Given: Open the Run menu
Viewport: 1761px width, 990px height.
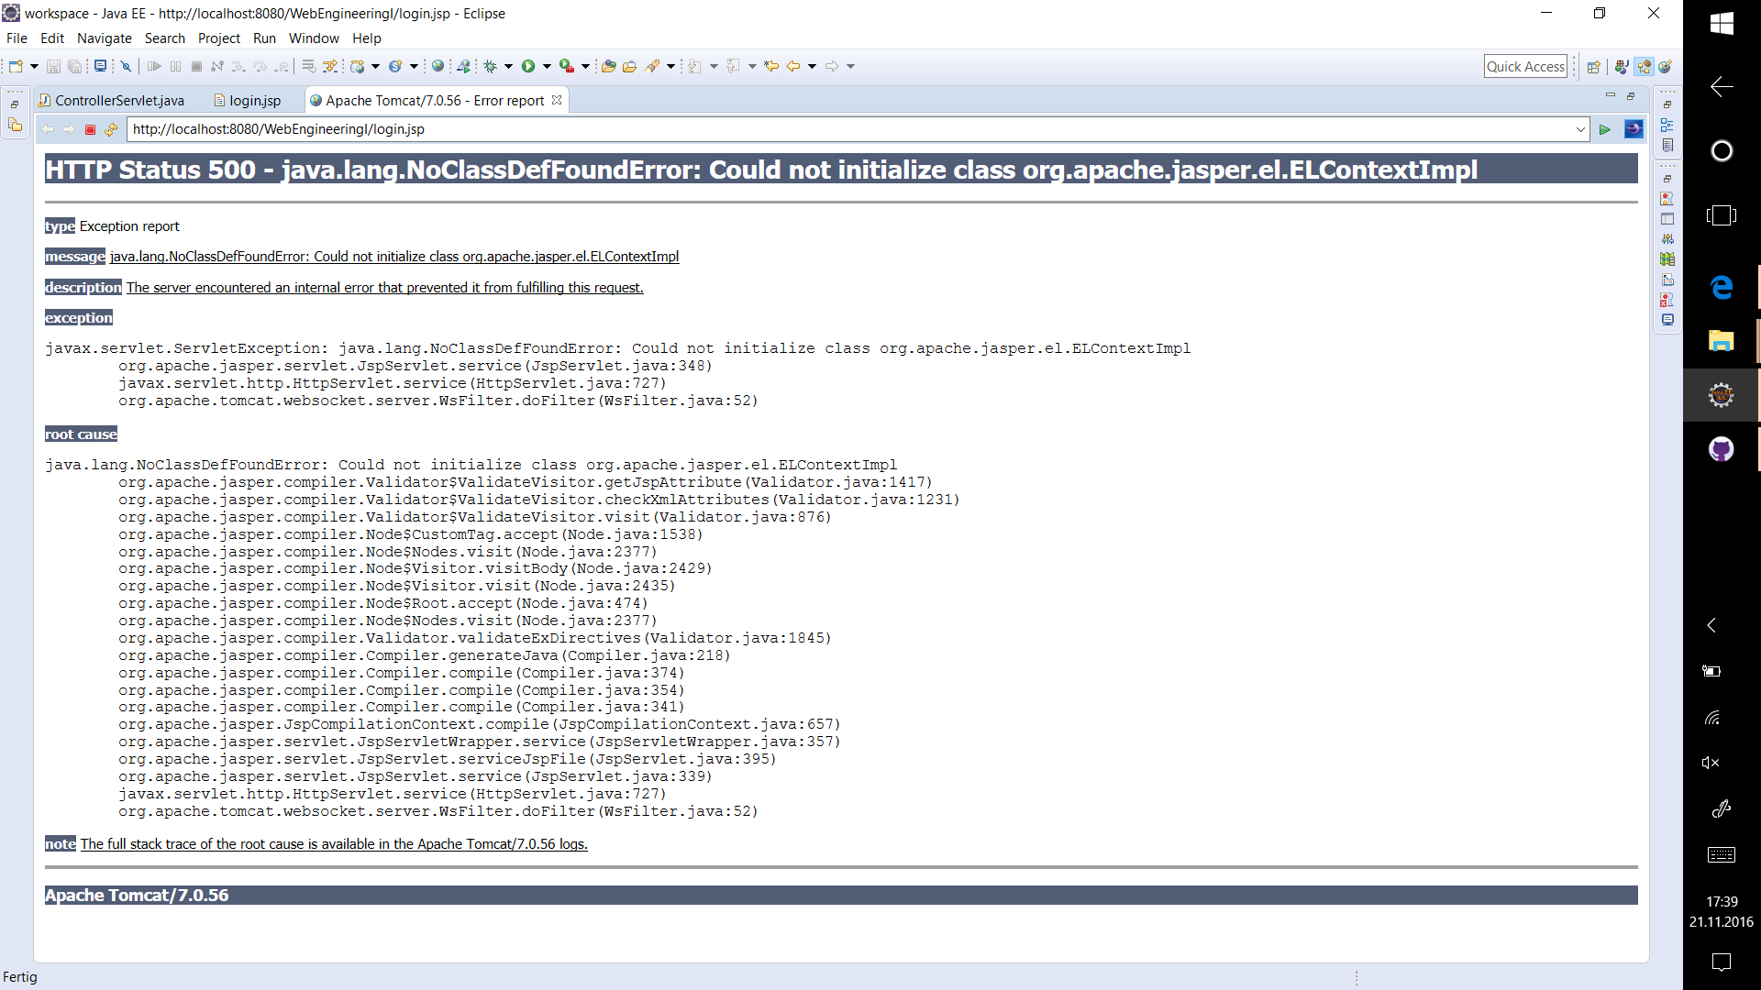Looking at the screenshot, I should coord(264,38).
